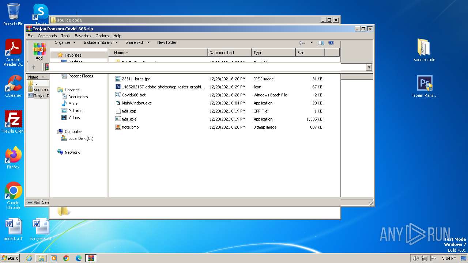
Task: Open Acrobat Reader DC desktop shortcut
Action: (x=13, y=53)
